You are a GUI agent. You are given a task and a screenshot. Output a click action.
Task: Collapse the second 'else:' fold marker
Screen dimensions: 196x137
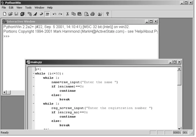tap(34, 121)
